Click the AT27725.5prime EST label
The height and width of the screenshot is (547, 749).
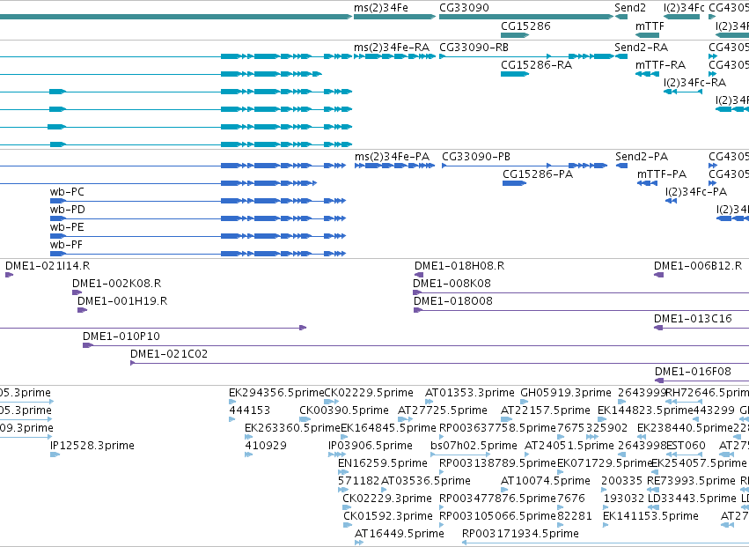[x=443, y=410]
